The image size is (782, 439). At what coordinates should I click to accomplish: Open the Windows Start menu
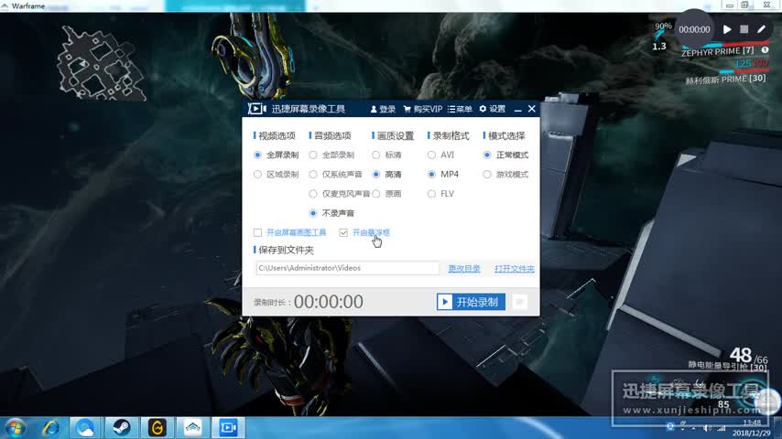click(x=15, y=427)
